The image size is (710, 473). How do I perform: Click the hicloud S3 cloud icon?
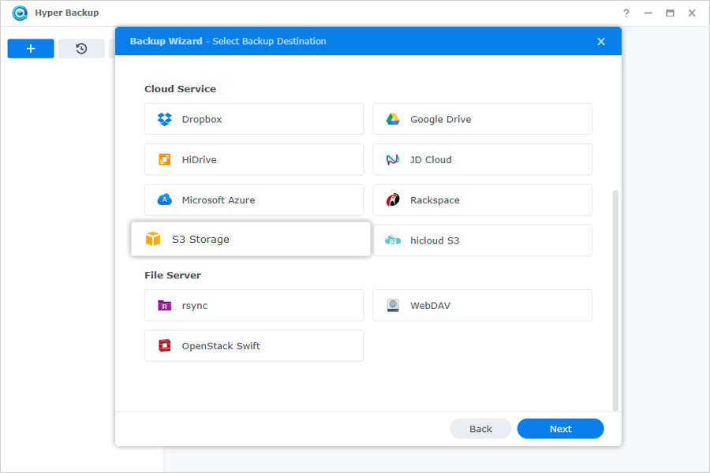click(x=393, y=240)
